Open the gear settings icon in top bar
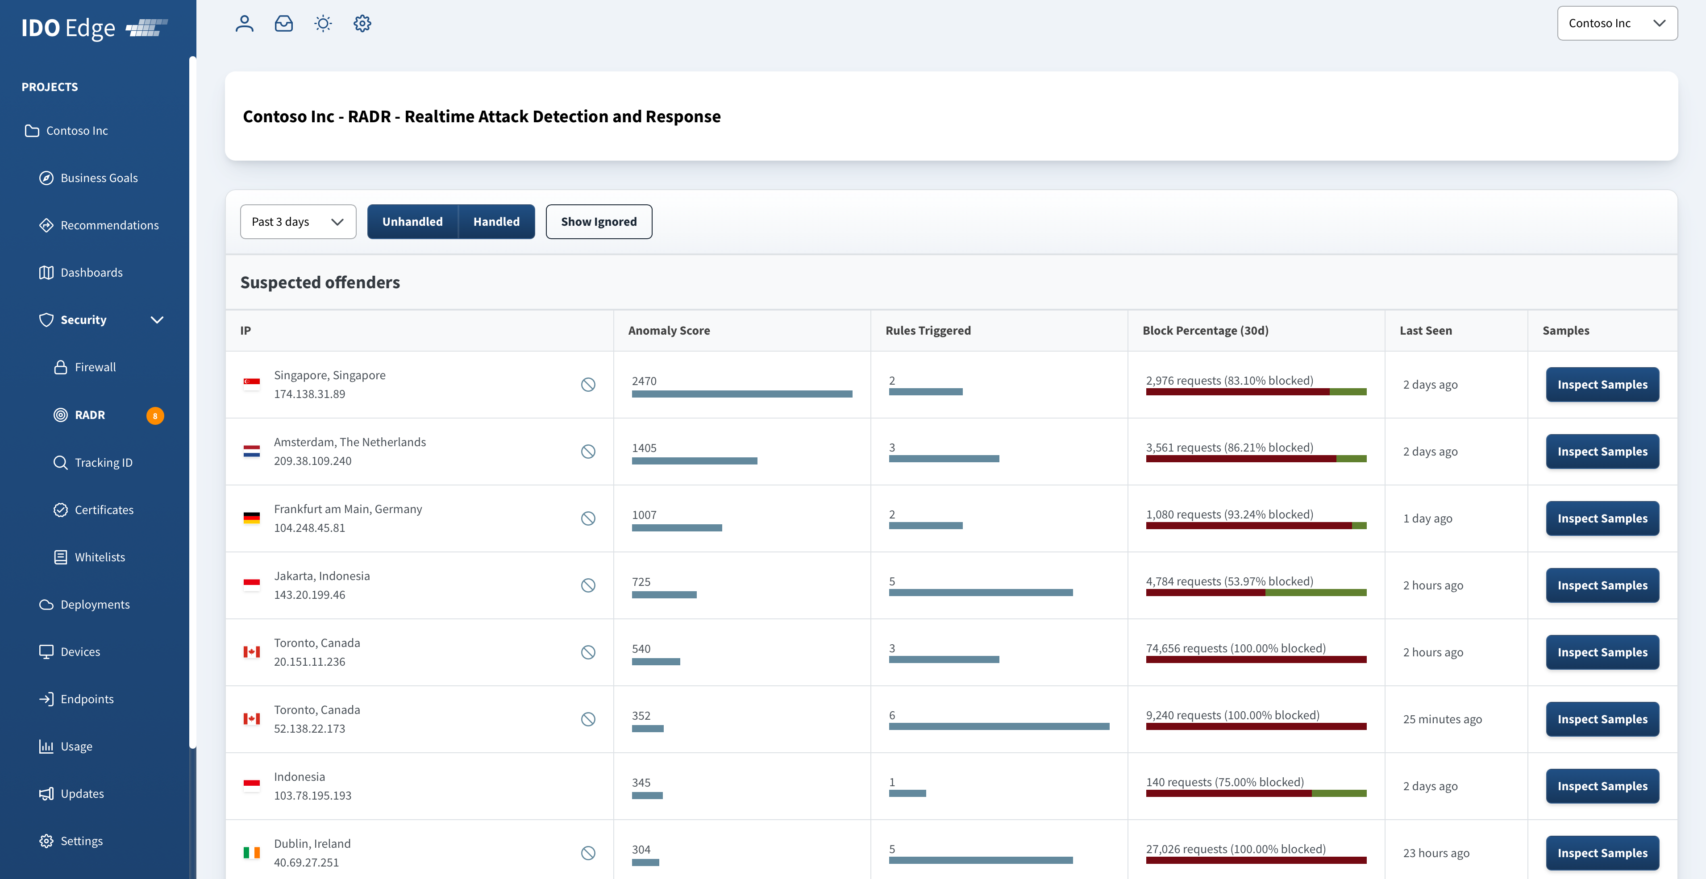 (362, 24)
